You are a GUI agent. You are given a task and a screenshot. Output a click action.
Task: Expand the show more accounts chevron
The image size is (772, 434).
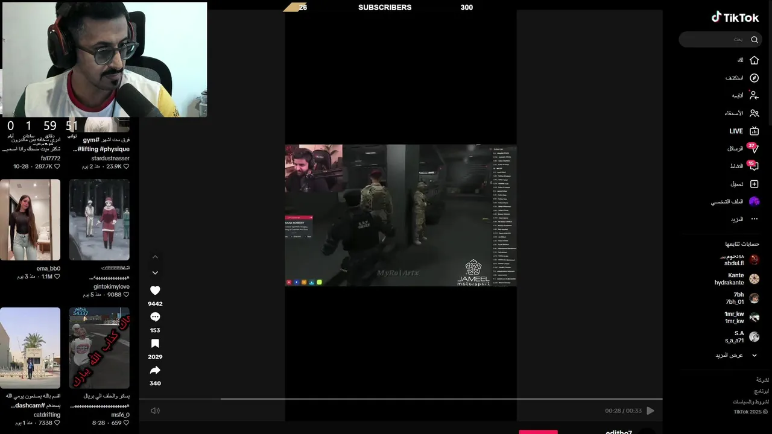754,356
